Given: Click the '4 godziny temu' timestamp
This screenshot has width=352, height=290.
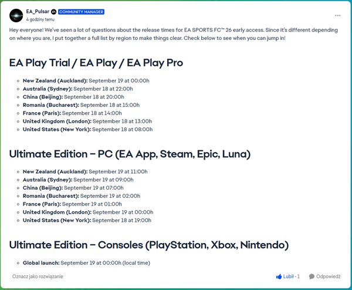Looking at the screenshot, I should click(40, 19).
